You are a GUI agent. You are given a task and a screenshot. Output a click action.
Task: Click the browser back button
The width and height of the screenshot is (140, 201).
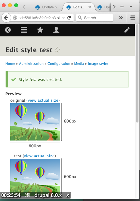click(x=6, y=18)
